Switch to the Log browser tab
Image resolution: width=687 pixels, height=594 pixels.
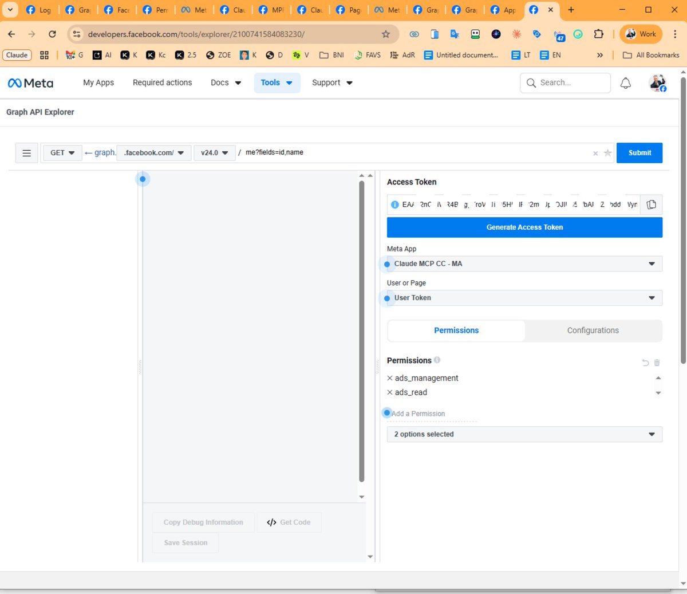click(x=39, y=10)
